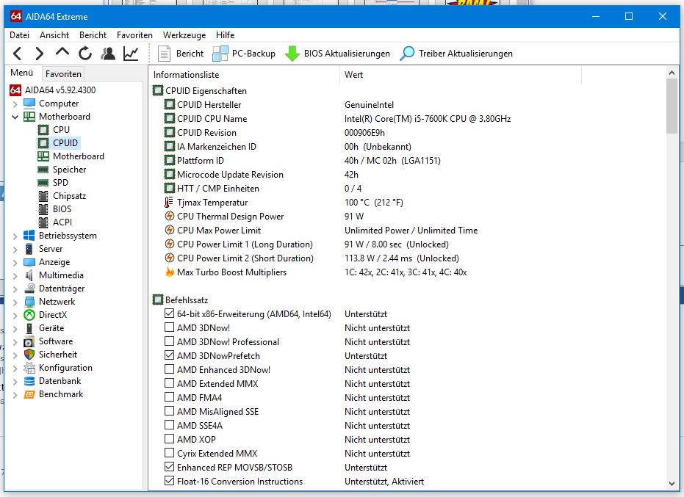Select AIDA64 v5.92.4300 root item
The height and width of the screenshot is (497, 684).
(x=60, y=90)
